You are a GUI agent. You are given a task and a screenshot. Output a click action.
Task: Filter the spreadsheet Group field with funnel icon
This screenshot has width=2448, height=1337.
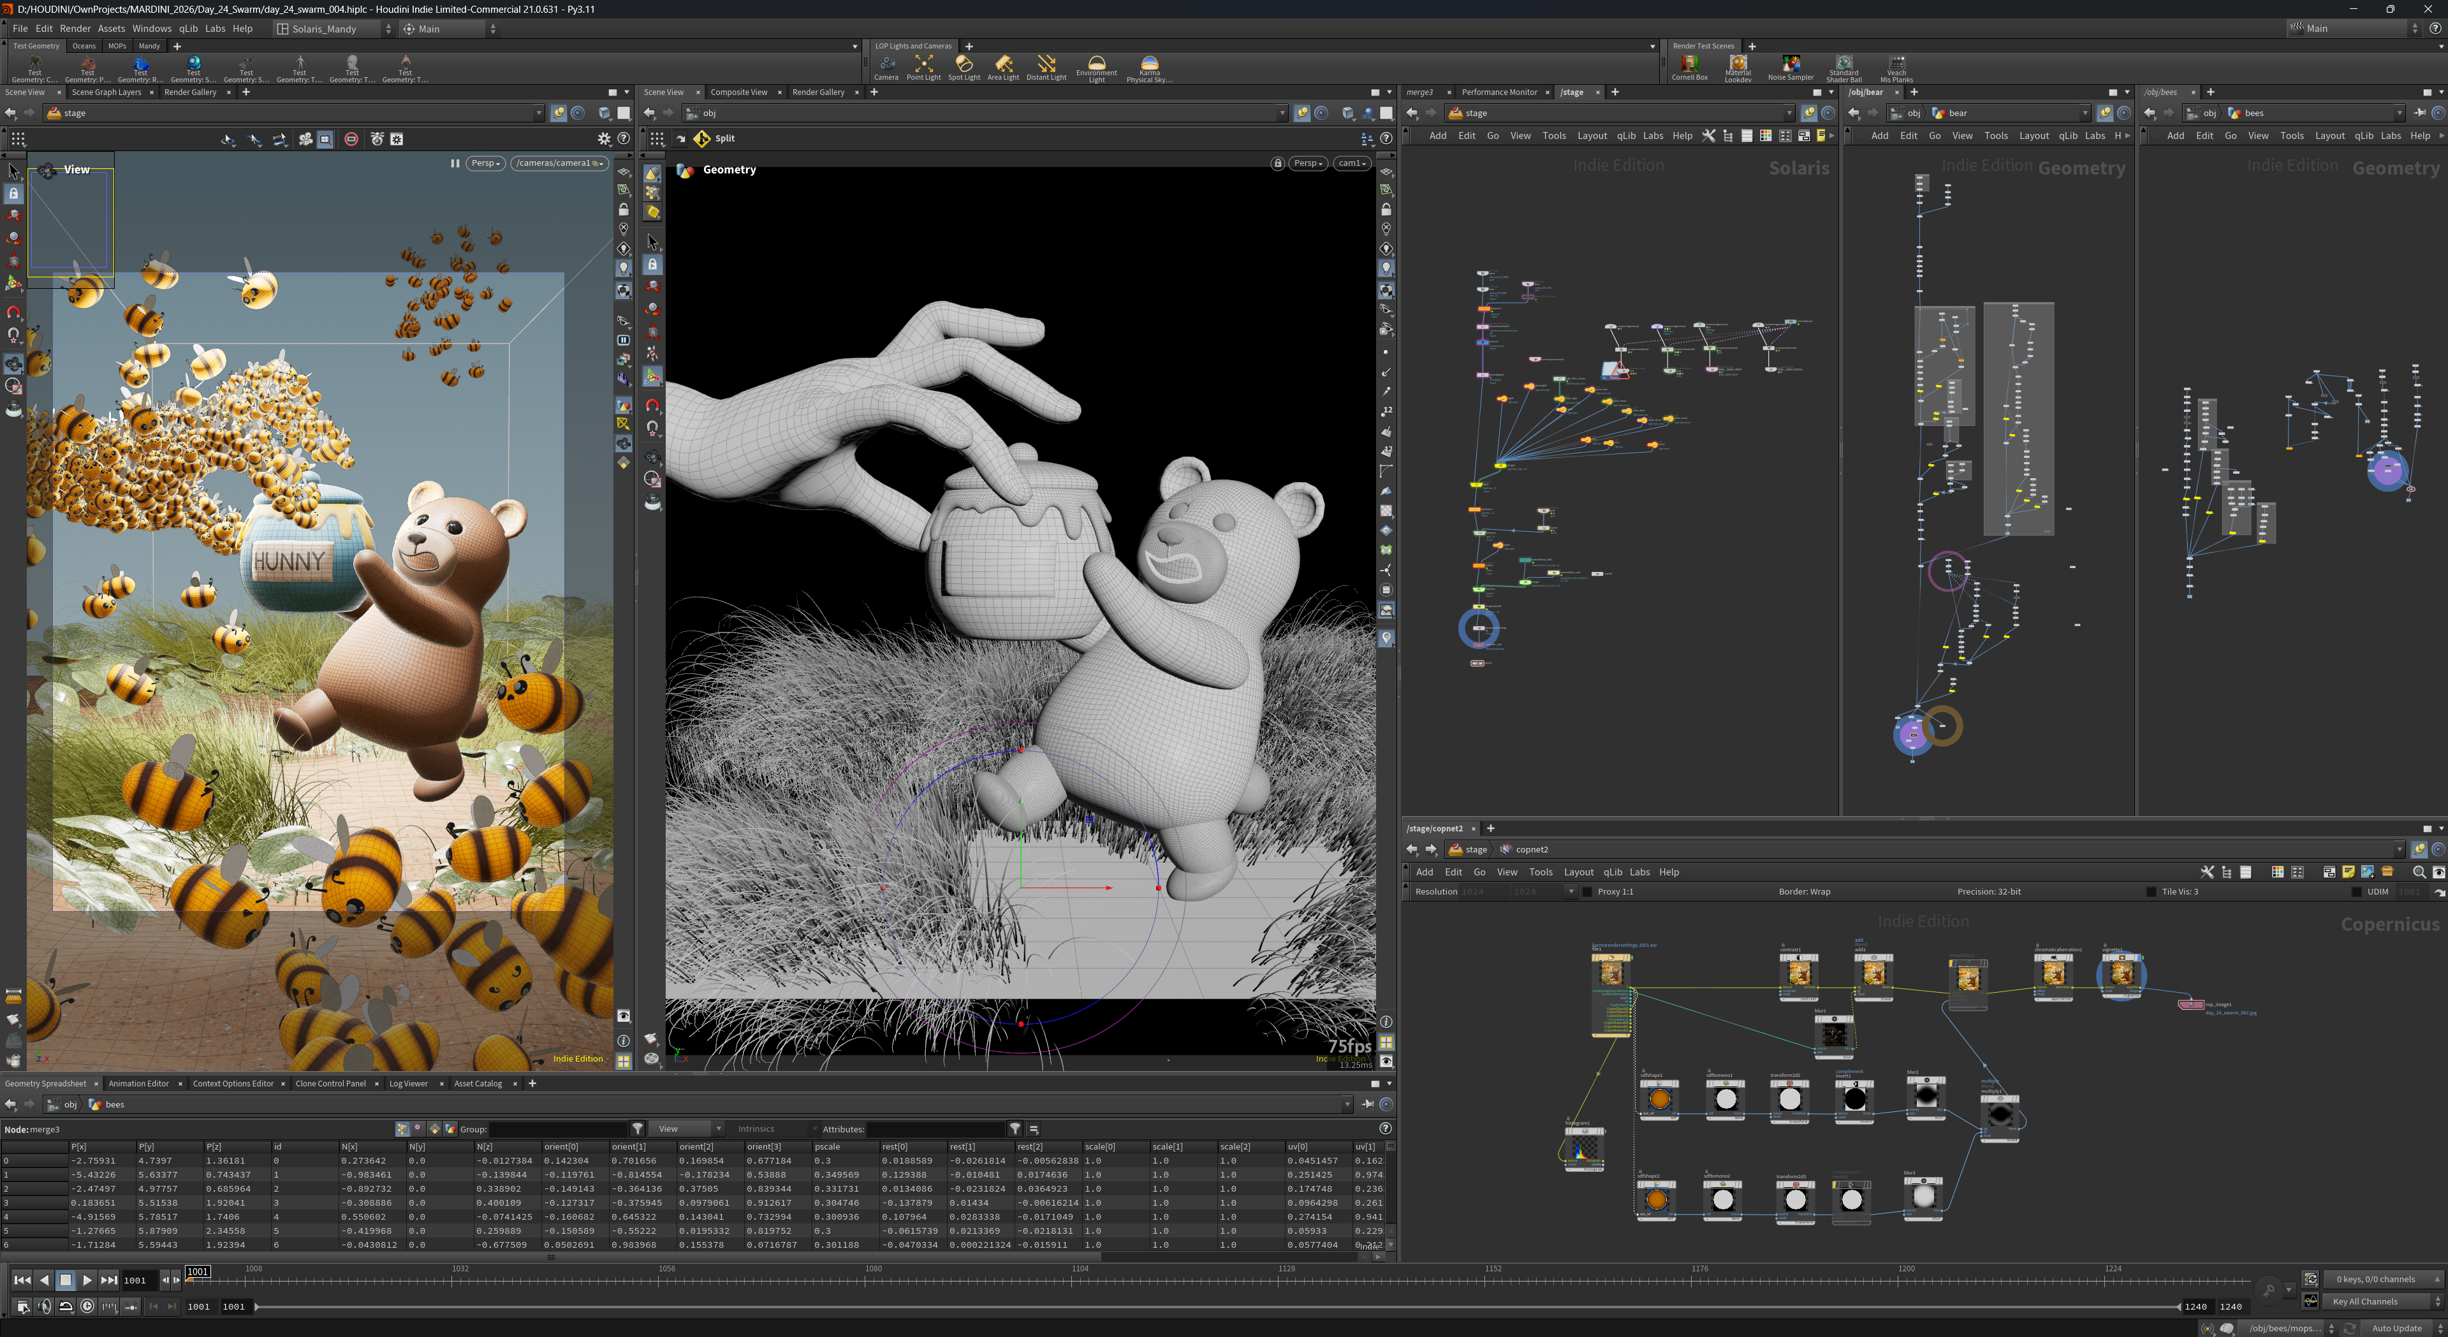click(638, 1129)
